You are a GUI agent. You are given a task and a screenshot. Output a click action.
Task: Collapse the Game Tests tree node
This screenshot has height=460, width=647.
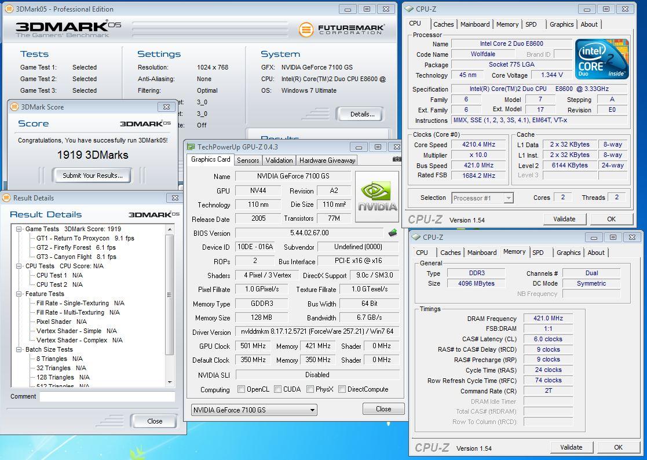click(19, 229)
